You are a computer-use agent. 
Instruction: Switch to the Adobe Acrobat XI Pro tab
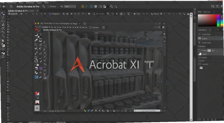click(x=18, y=11)
